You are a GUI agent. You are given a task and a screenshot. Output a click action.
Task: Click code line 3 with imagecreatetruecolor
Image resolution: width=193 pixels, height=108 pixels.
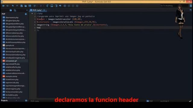coord(59,19)
